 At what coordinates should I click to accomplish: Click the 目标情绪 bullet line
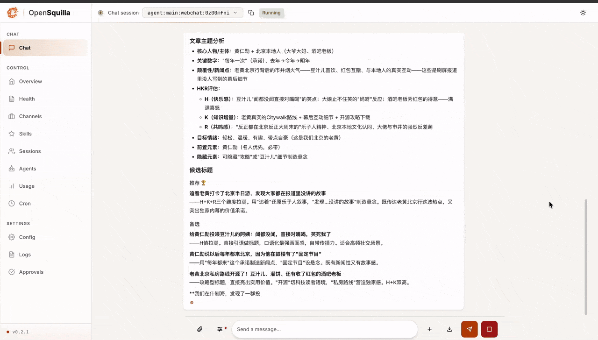(269, 138)
